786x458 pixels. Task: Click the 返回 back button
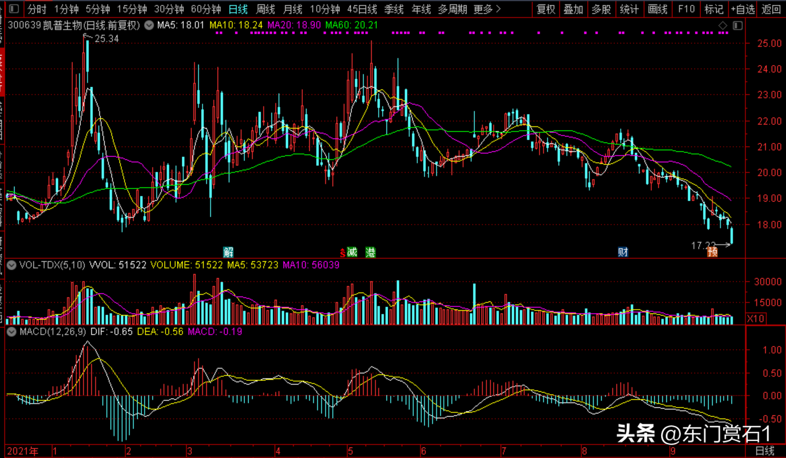(771, 9)
